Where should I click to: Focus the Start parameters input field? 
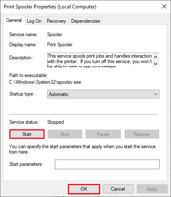click(107, 164)
